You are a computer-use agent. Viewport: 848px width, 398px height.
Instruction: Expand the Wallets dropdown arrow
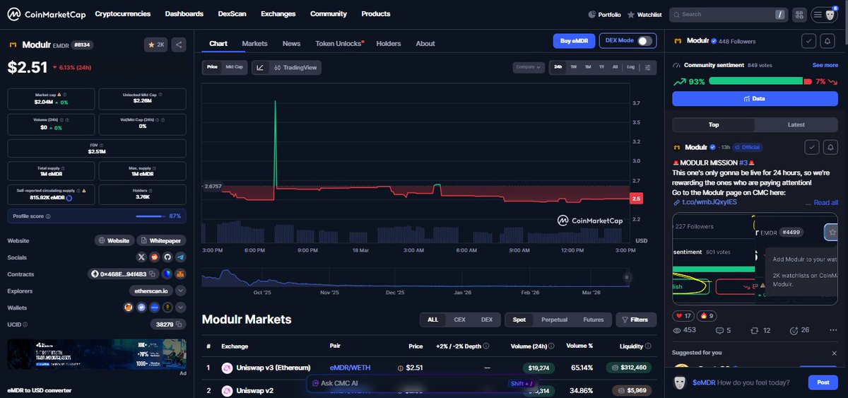[180, 308]
